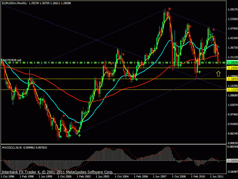Select the red down arrow above the 1.59 peak
The width and height of the screenshot is (238, 179).
click(x=170, y=9)
